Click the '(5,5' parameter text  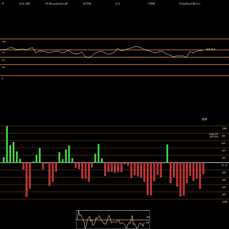tap(118, 4)
